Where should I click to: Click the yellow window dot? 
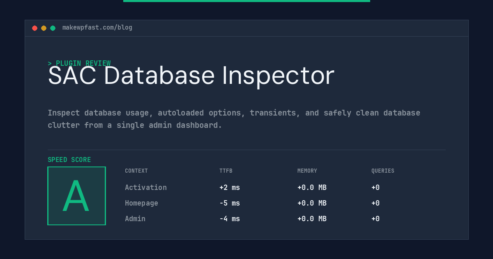pyautogui.click(x=44, y=28)
